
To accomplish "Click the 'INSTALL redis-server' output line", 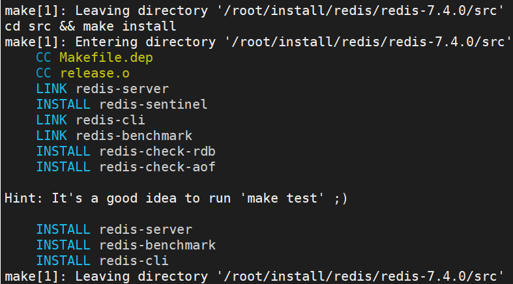I will (114, 230).
